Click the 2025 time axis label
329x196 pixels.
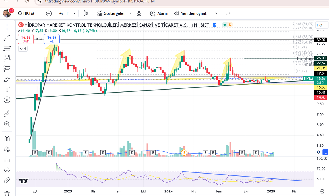[271, 191]
